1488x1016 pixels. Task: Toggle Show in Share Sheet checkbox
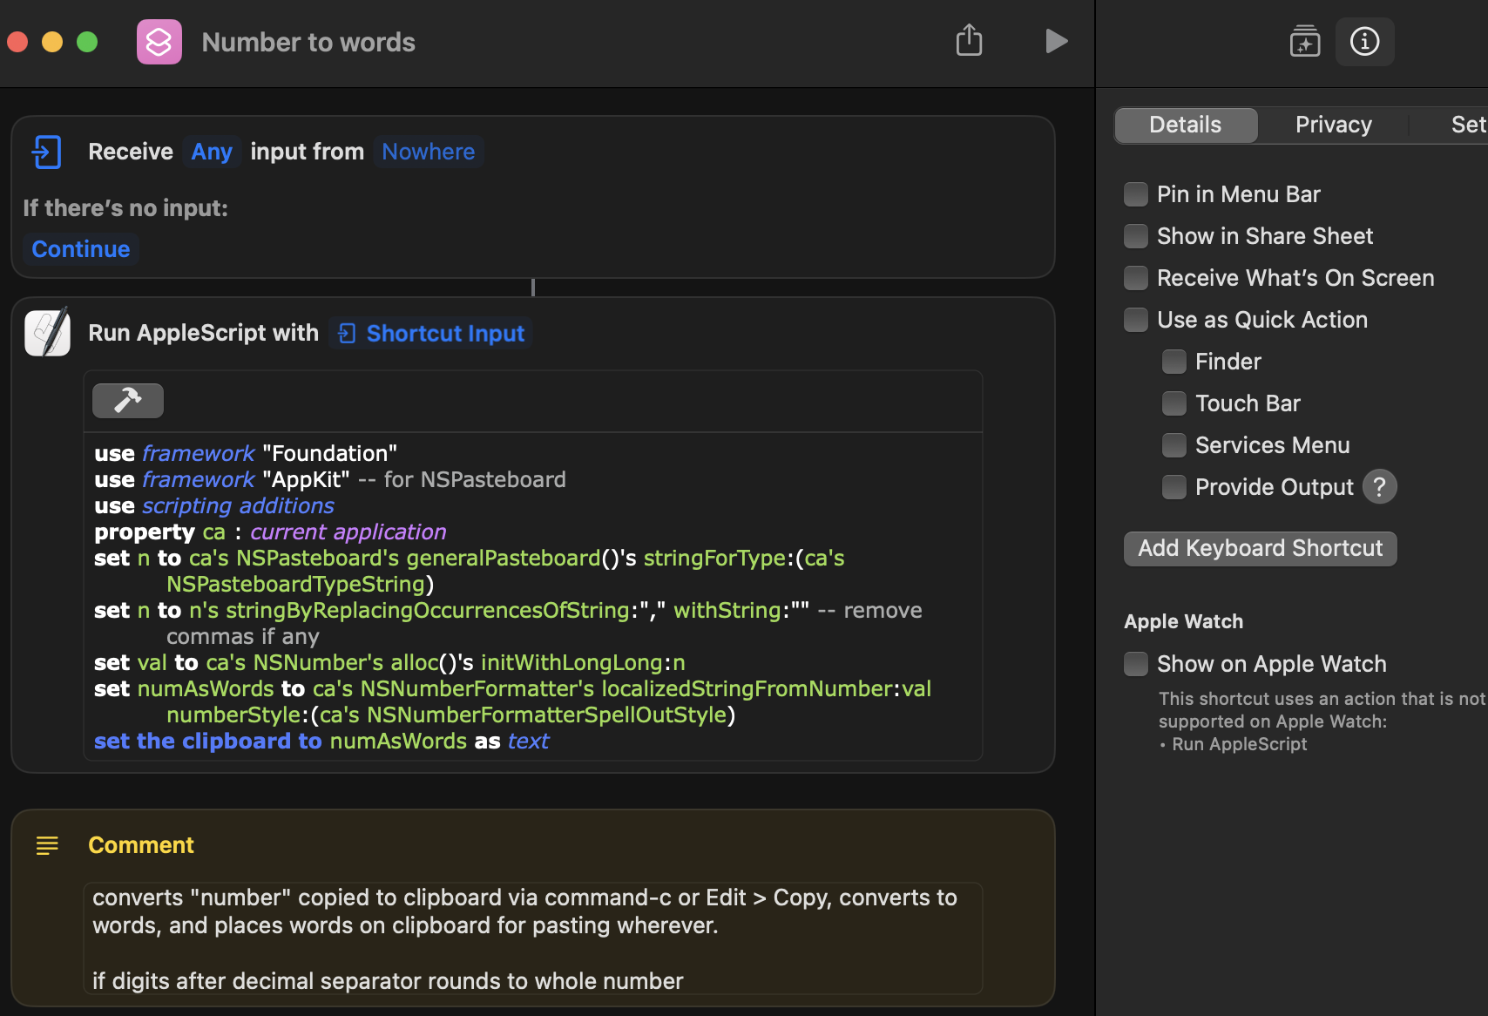pos(1136,236)
